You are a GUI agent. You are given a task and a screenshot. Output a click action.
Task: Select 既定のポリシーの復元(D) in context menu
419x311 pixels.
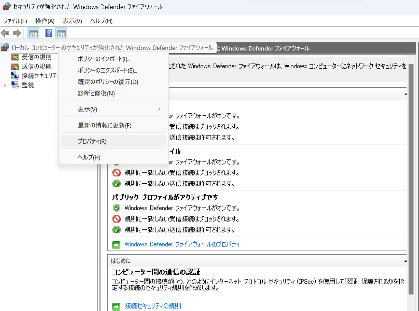(x=114, y=82)
